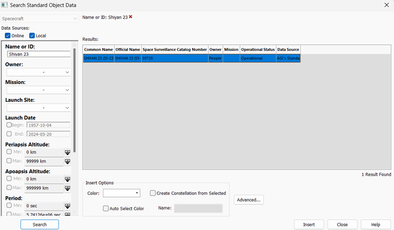
Task: Remove the 'Name or ID: Shiyan 23' filter via red X
Action: (130, 17)
